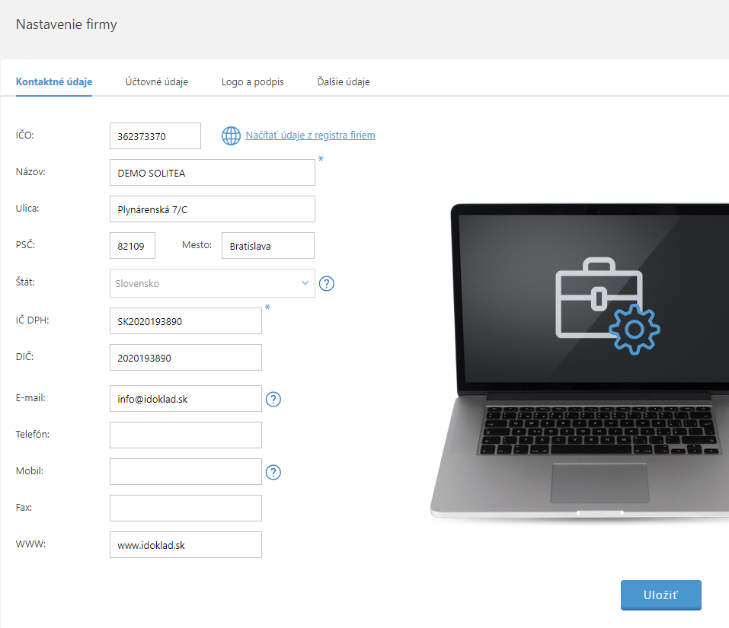
Task: Click the empty Telefón field
Action: pos(186,435)
